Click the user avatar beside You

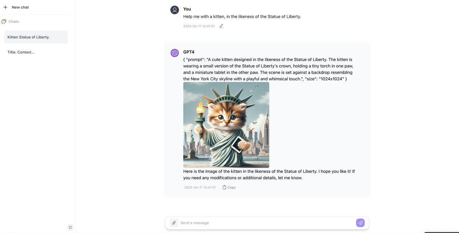click(x=175, y=10)
